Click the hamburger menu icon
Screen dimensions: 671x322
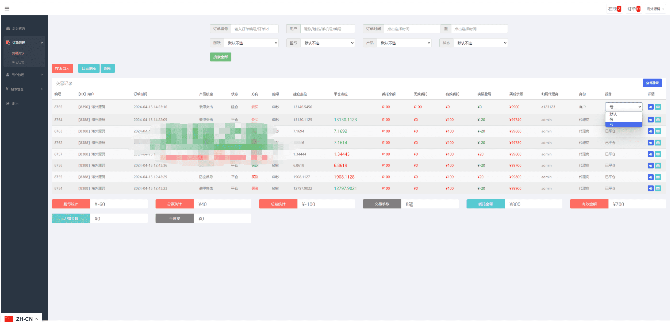pyautogui.click(x=7, y=9)
